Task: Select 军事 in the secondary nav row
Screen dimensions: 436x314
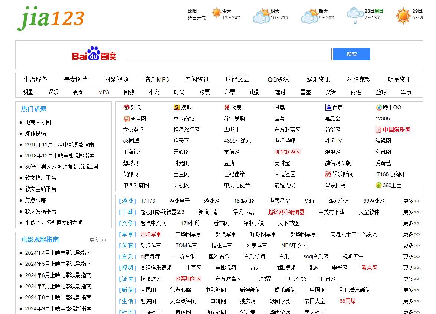Action: point(407,92)
